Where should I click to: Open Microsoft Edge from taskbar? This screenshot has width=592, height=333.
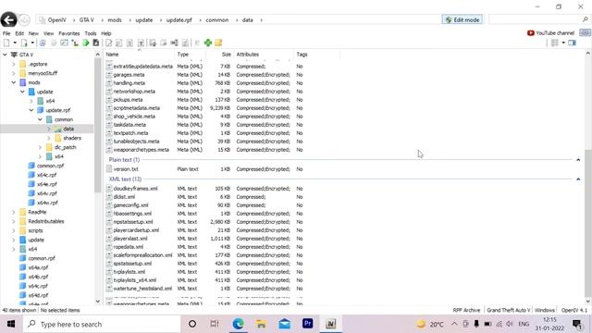pos(238,324)
